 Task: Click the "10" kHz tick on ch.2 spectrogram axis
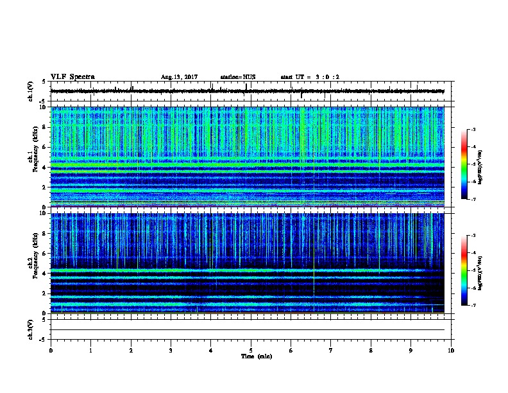(x=44, y=213)
